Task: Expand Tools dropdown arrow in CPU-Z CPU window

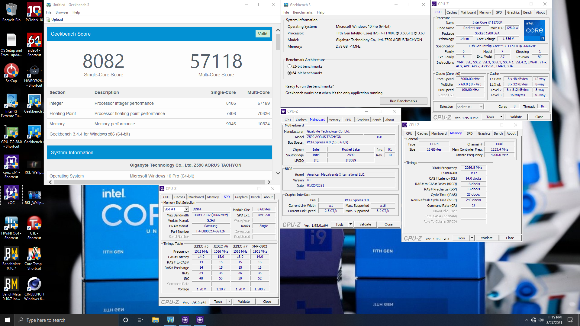Action: point(501,117)
